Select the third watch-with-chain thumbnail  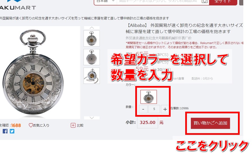pyautogui.click(x=91, y=76)
